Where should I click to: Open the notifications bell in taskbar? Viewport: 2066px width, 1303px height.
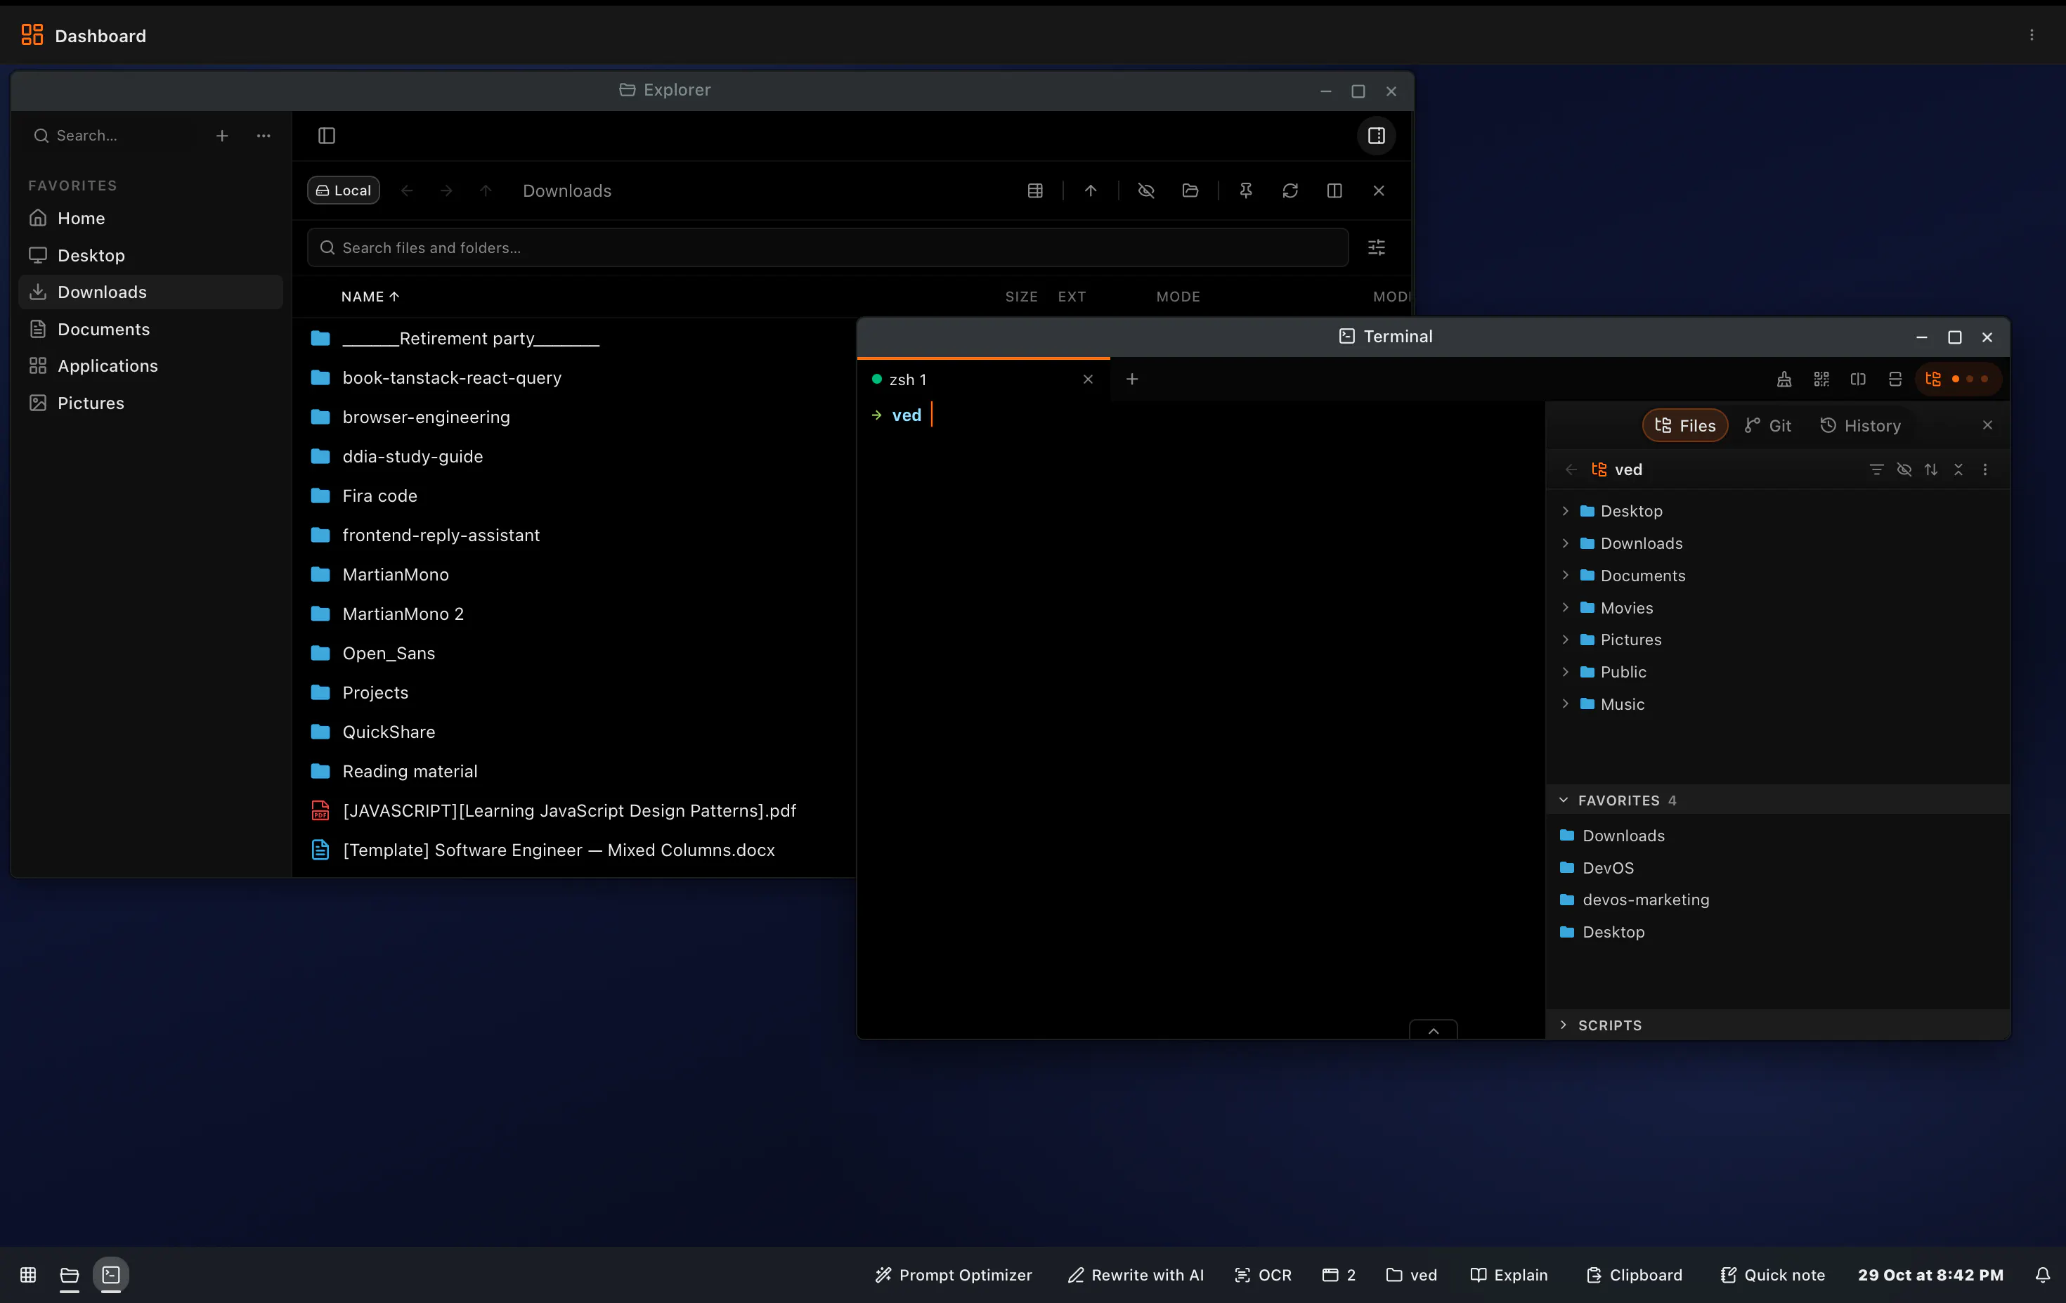[2043, 1275]
